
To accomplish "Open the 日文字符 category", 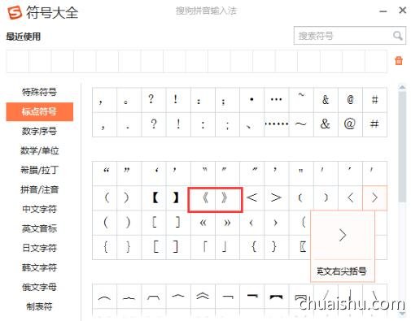I will [x=39, y=248].
